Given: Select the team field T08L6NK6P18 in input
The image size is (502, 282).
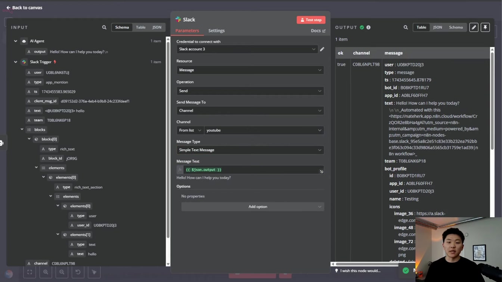Looking at the screenshot, I should tap(35, 120).
